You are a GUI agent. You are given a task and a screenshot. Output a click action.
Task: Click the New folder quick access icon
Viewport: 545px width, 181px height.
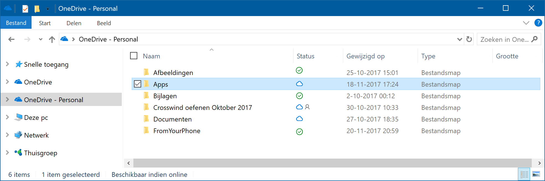37,9
